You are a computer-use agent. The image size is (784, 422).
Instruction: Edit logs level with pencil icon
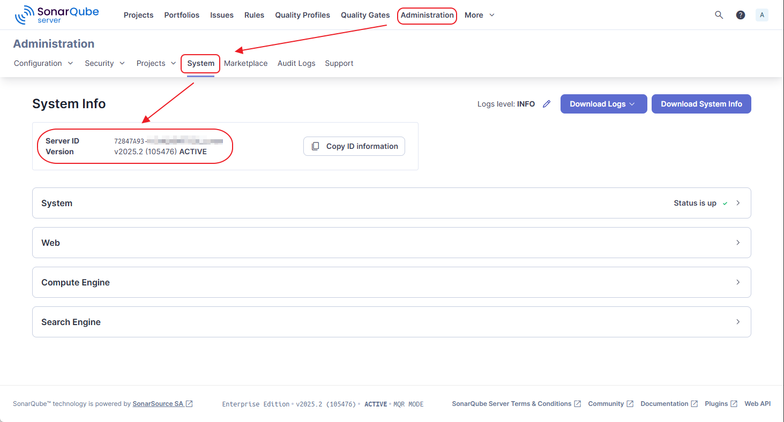547,104
